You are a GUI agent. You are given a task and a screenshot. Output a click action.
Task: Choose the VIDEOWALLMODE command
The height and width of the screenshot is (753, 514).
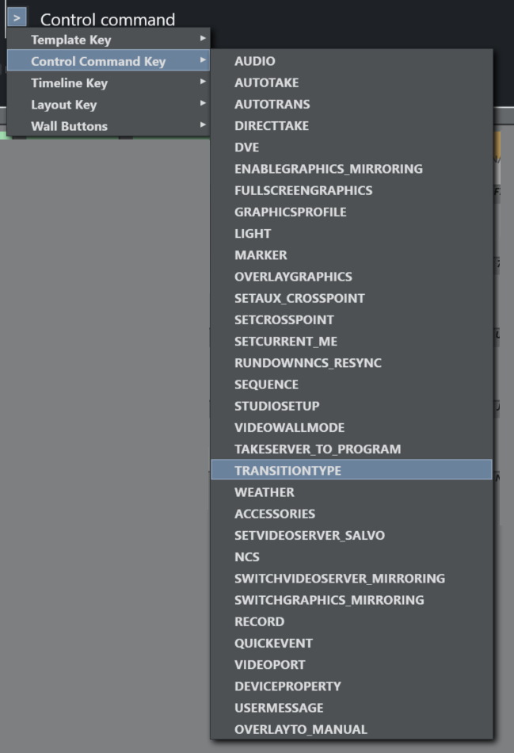click(x=290, y=427)
